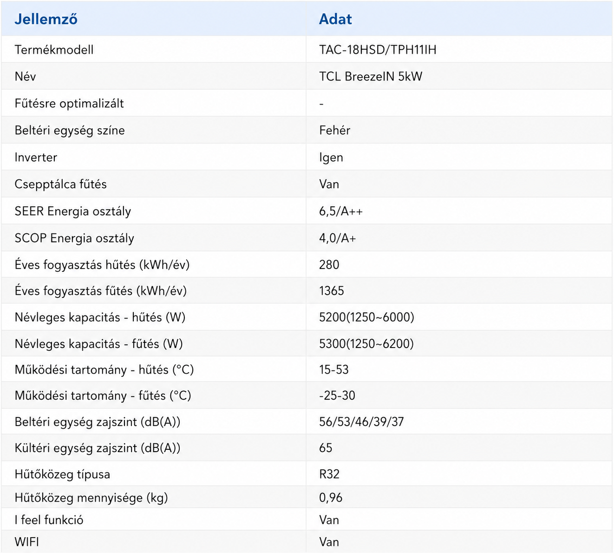This screenshot has width=614, height=553.
Task: Click the "Hűtőközeg mennyisége (kg)" label
Action: click(x=91, y=498)
